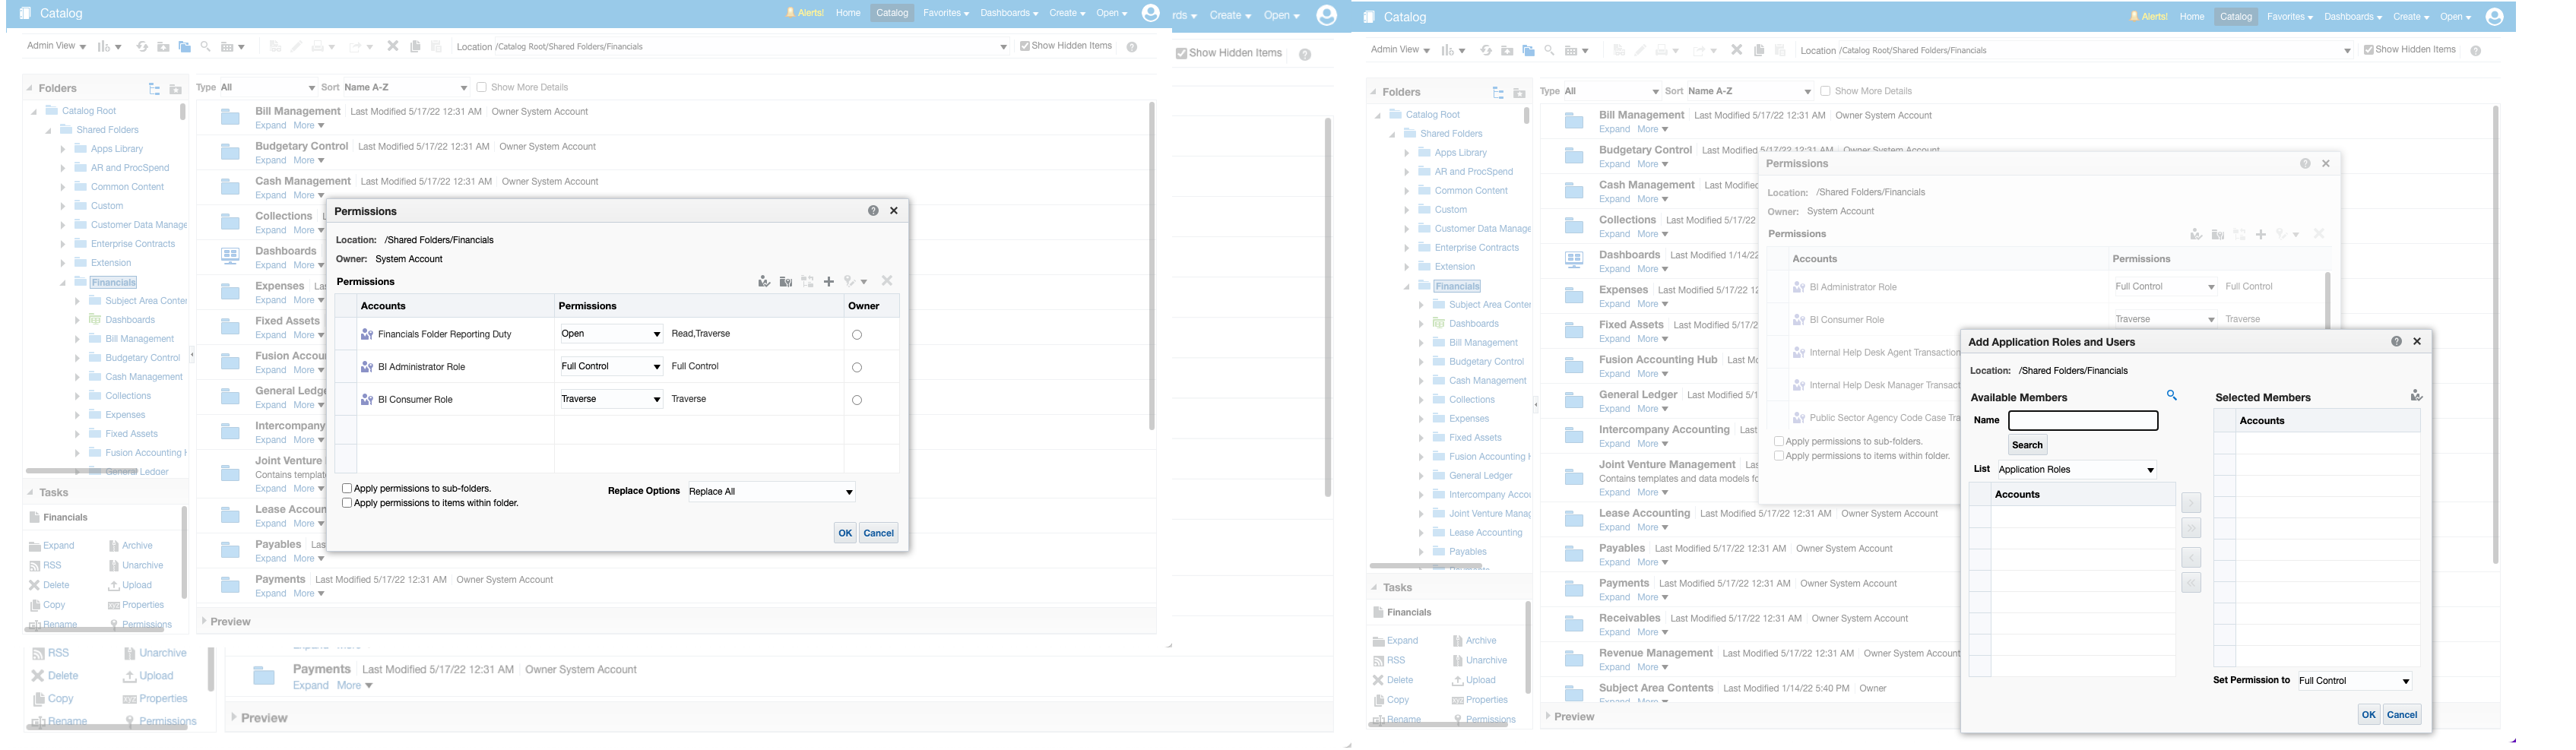This screenshot has height=750, width=2576.
Task: Click Search in Add Application Roles dialog
Action: [x=2027, y=444]
